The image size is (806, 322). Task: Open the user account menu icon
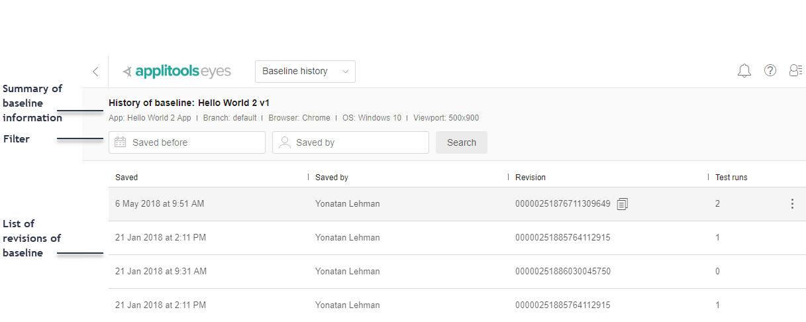pos(795,71)
